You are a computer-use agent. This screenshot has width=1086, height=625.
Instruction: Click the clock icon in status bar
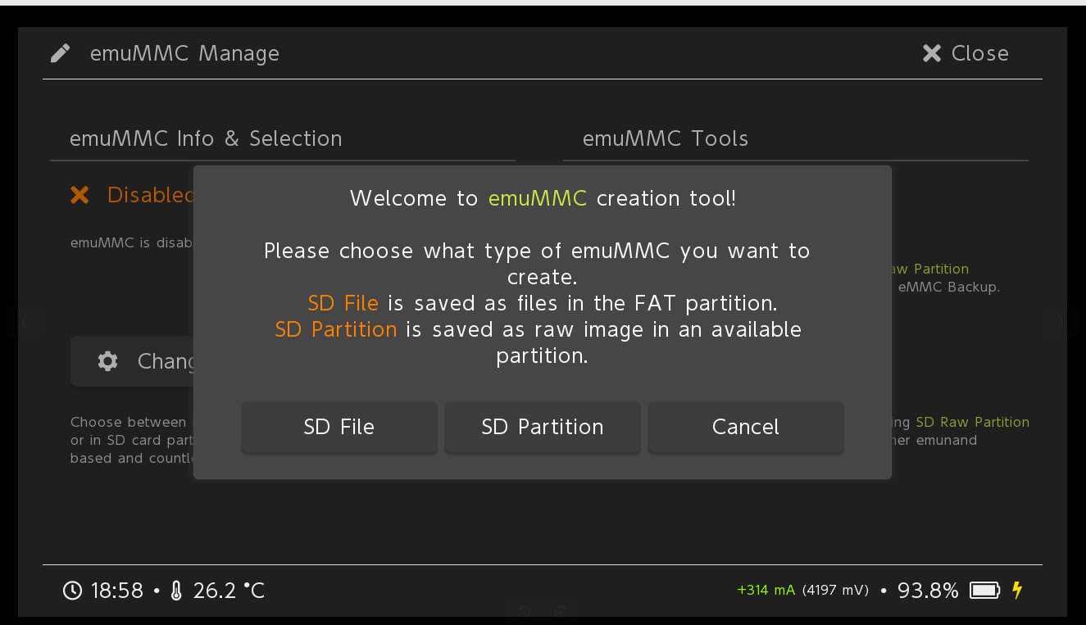coord(73,591)
